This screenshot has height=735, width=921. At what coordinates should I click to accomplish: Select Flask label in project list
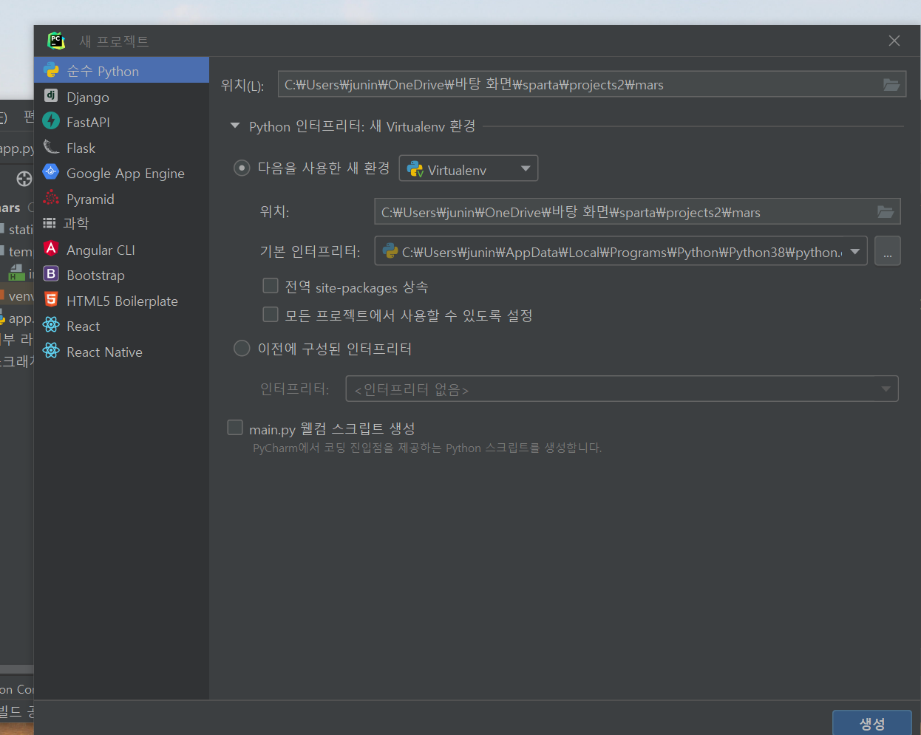tap(81, 148)
